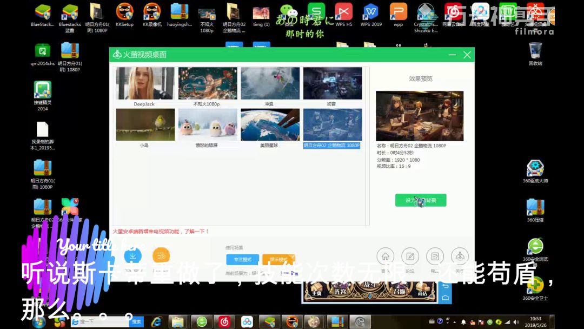The width and height of the screenshot is (584, 329).
Task: Select the 小鸟 bird video thumbnail
Action: pos(145,125)
